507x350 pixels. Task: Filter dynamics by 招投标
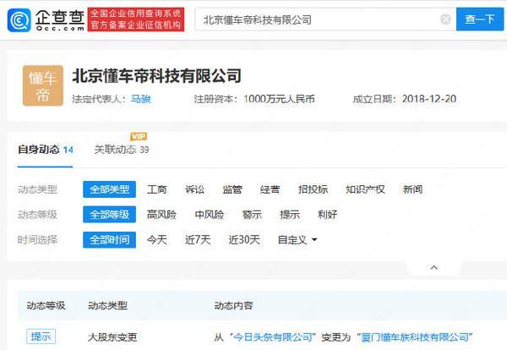(313, 189)
